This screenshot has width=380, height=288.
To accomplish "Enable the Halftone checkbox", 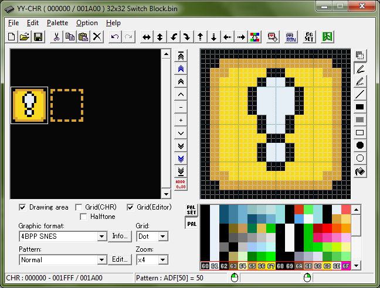I will point(83,217).
